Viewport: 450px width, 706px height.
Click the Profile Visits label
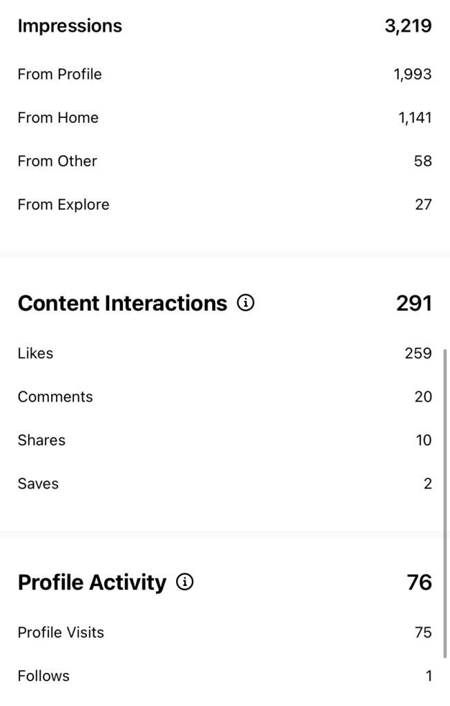[x=61, y=632]
